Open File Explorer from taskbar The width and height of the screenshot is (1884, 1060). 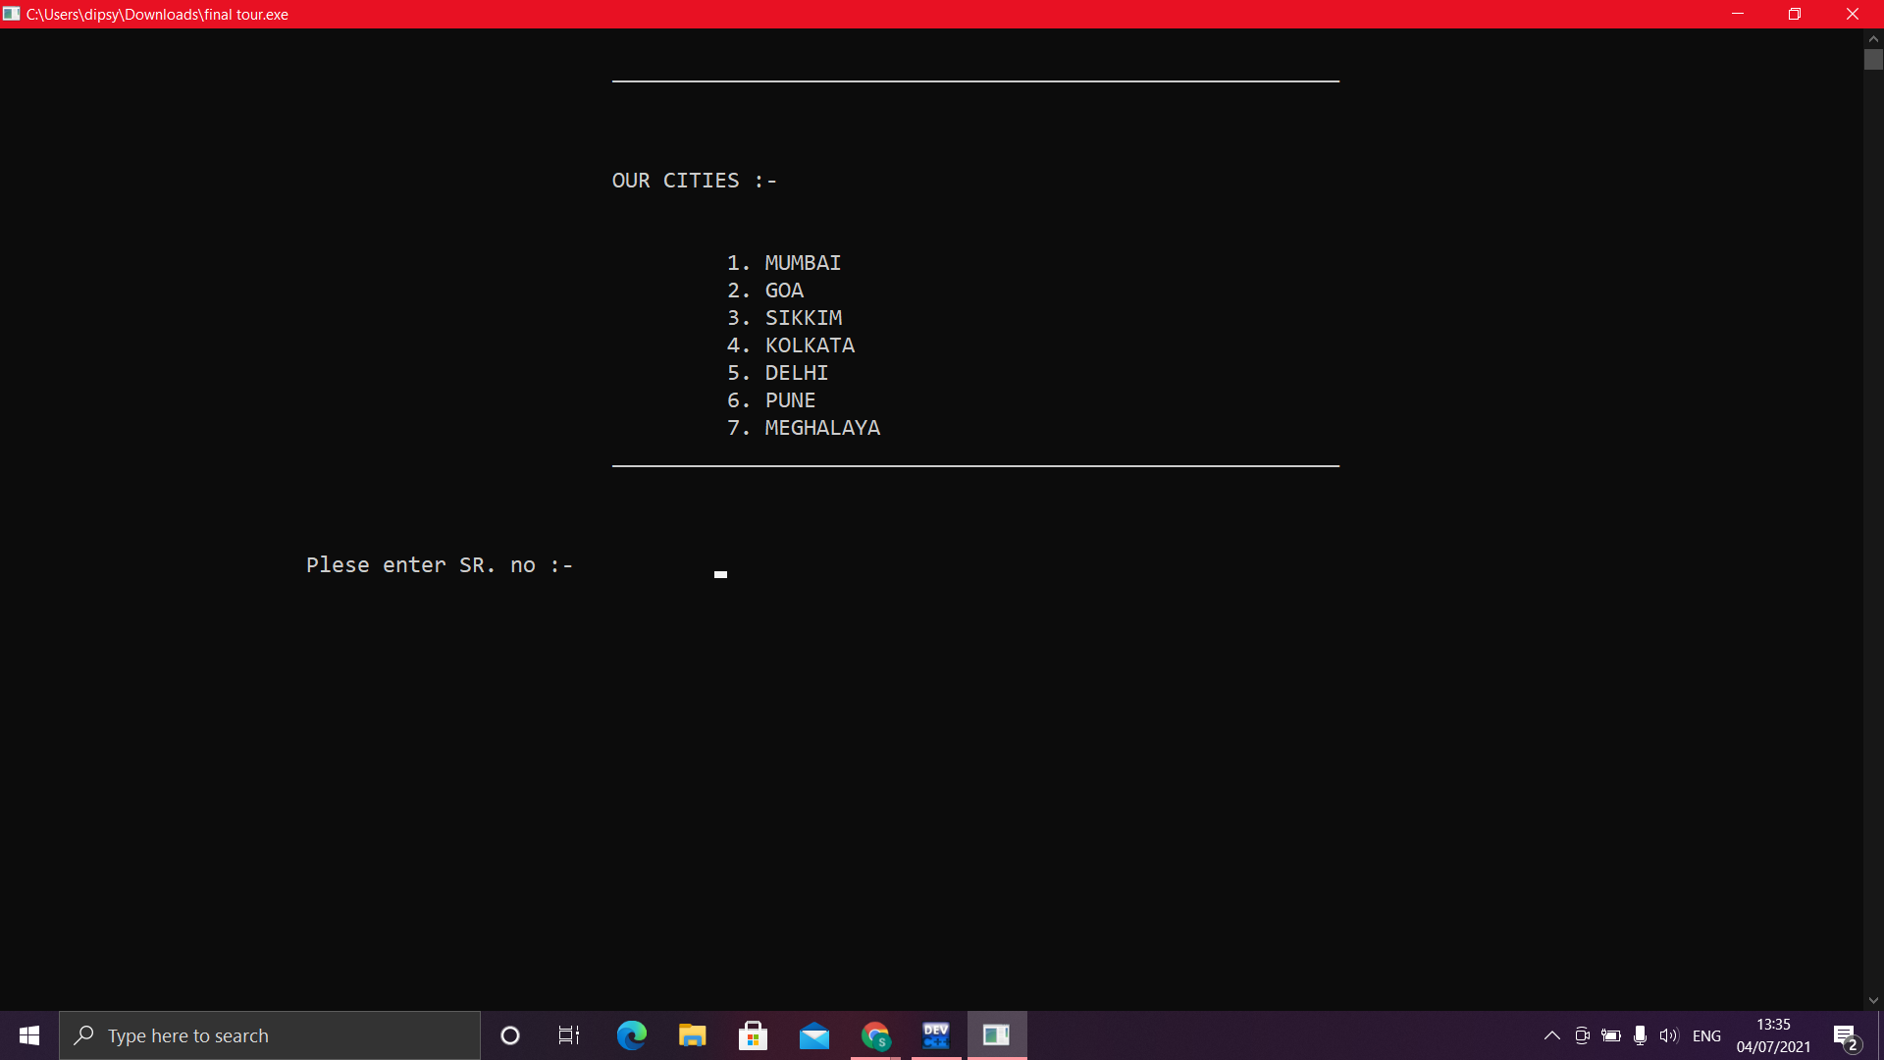point(692,1035)
